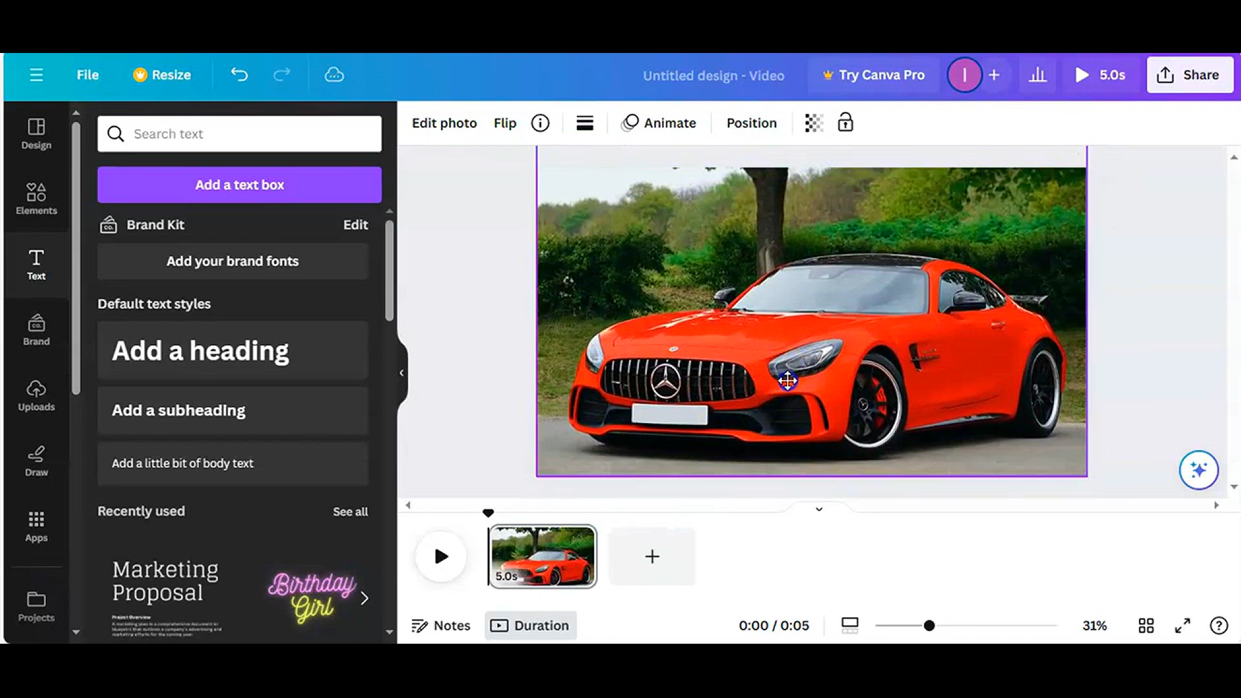Click Add a heading style
Image resolution: width=1241 pixels, height=698 pixels.
(233, 350)
